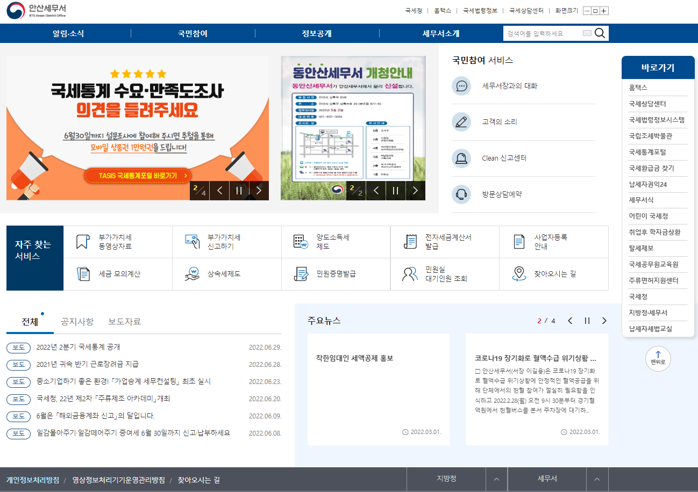Switch to the 보도자료 tab
698x492 pixels.
click(x=125, y=322)
